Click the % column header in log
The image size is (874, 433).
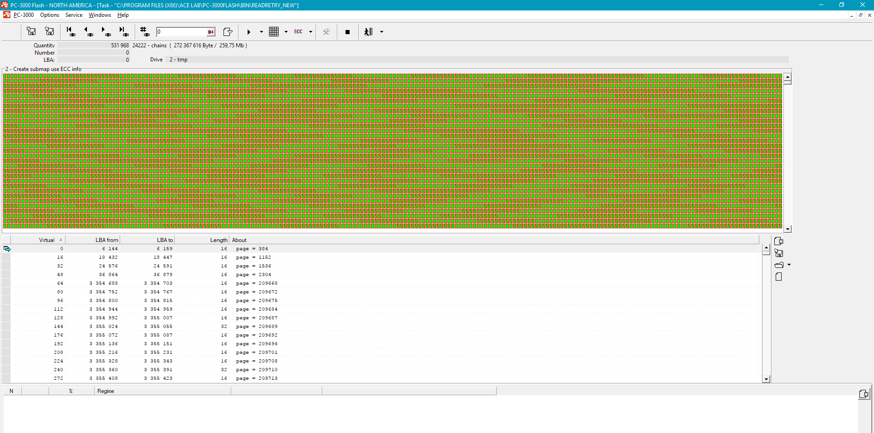point(71,391)
